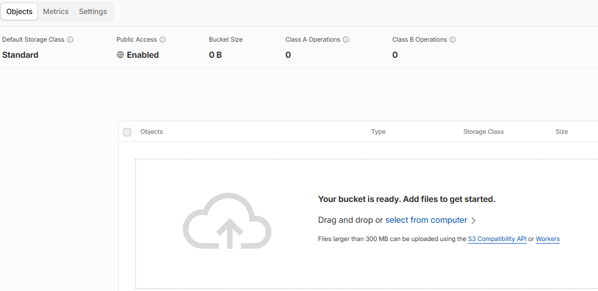
Task: Click the Objects column header
Action: click(x=152, y=132)
